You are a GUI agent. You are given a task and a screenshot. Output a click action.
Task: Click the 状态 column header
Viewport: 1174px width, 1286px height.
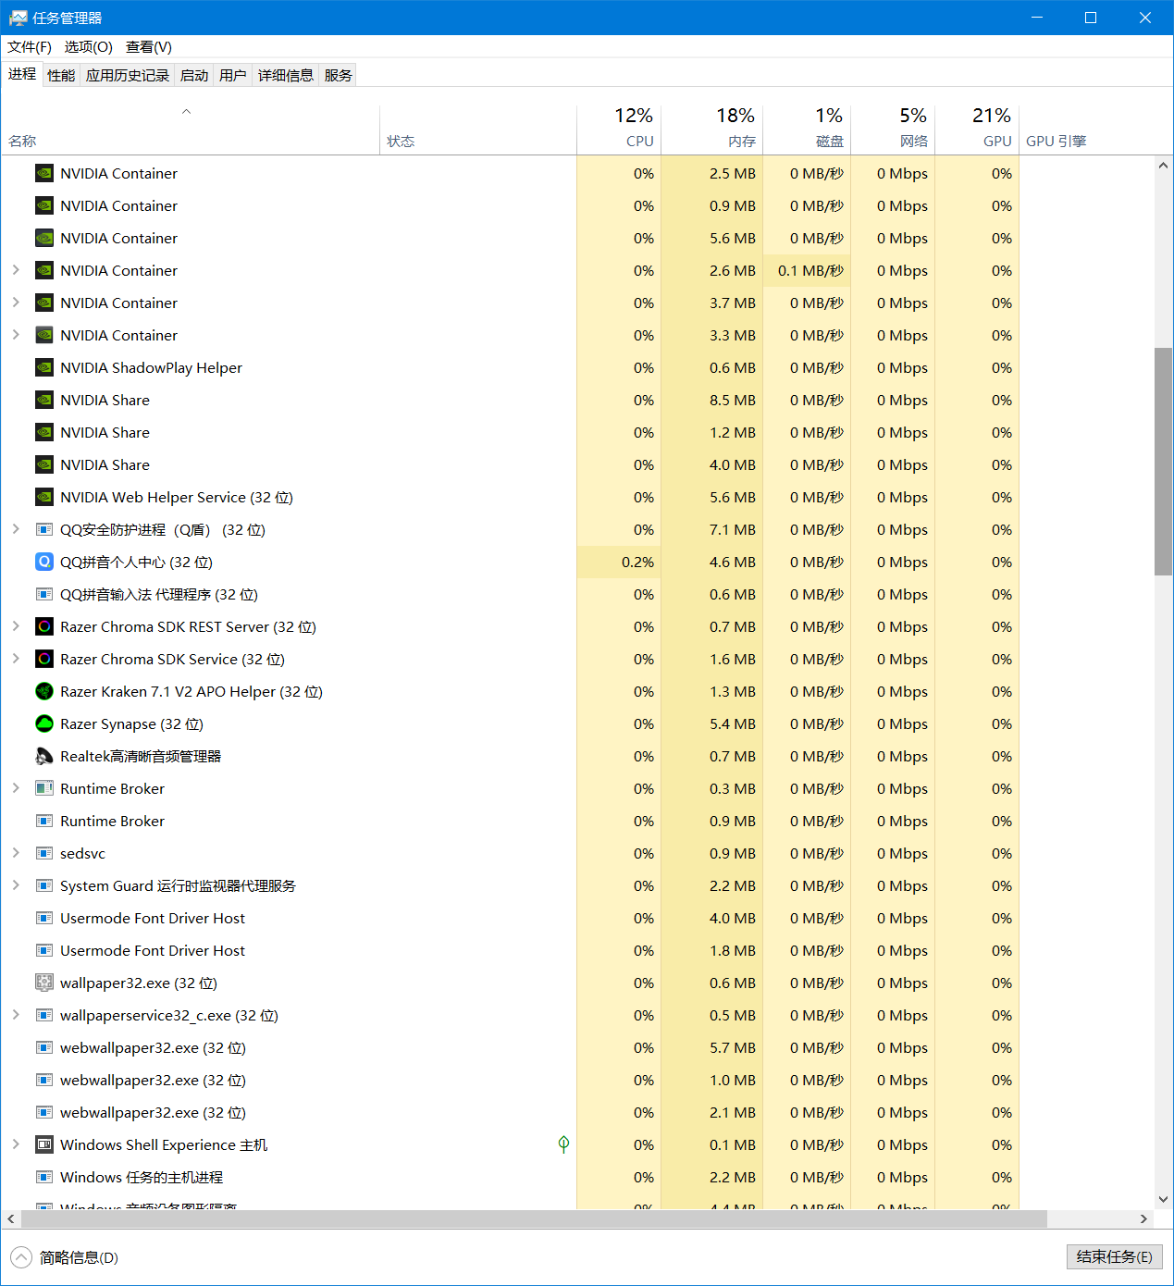pyautogui.click(x=478, y=129)
